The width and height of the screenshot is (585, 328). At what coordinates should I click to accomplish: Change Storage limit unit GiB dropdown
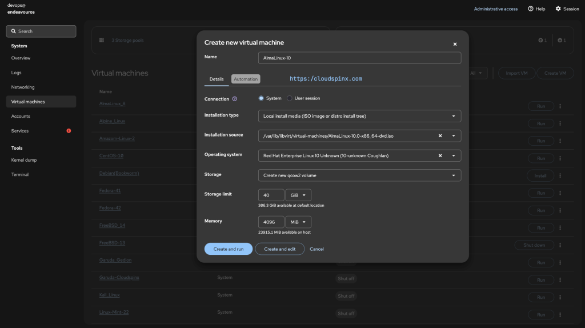(x=298, y=195)
